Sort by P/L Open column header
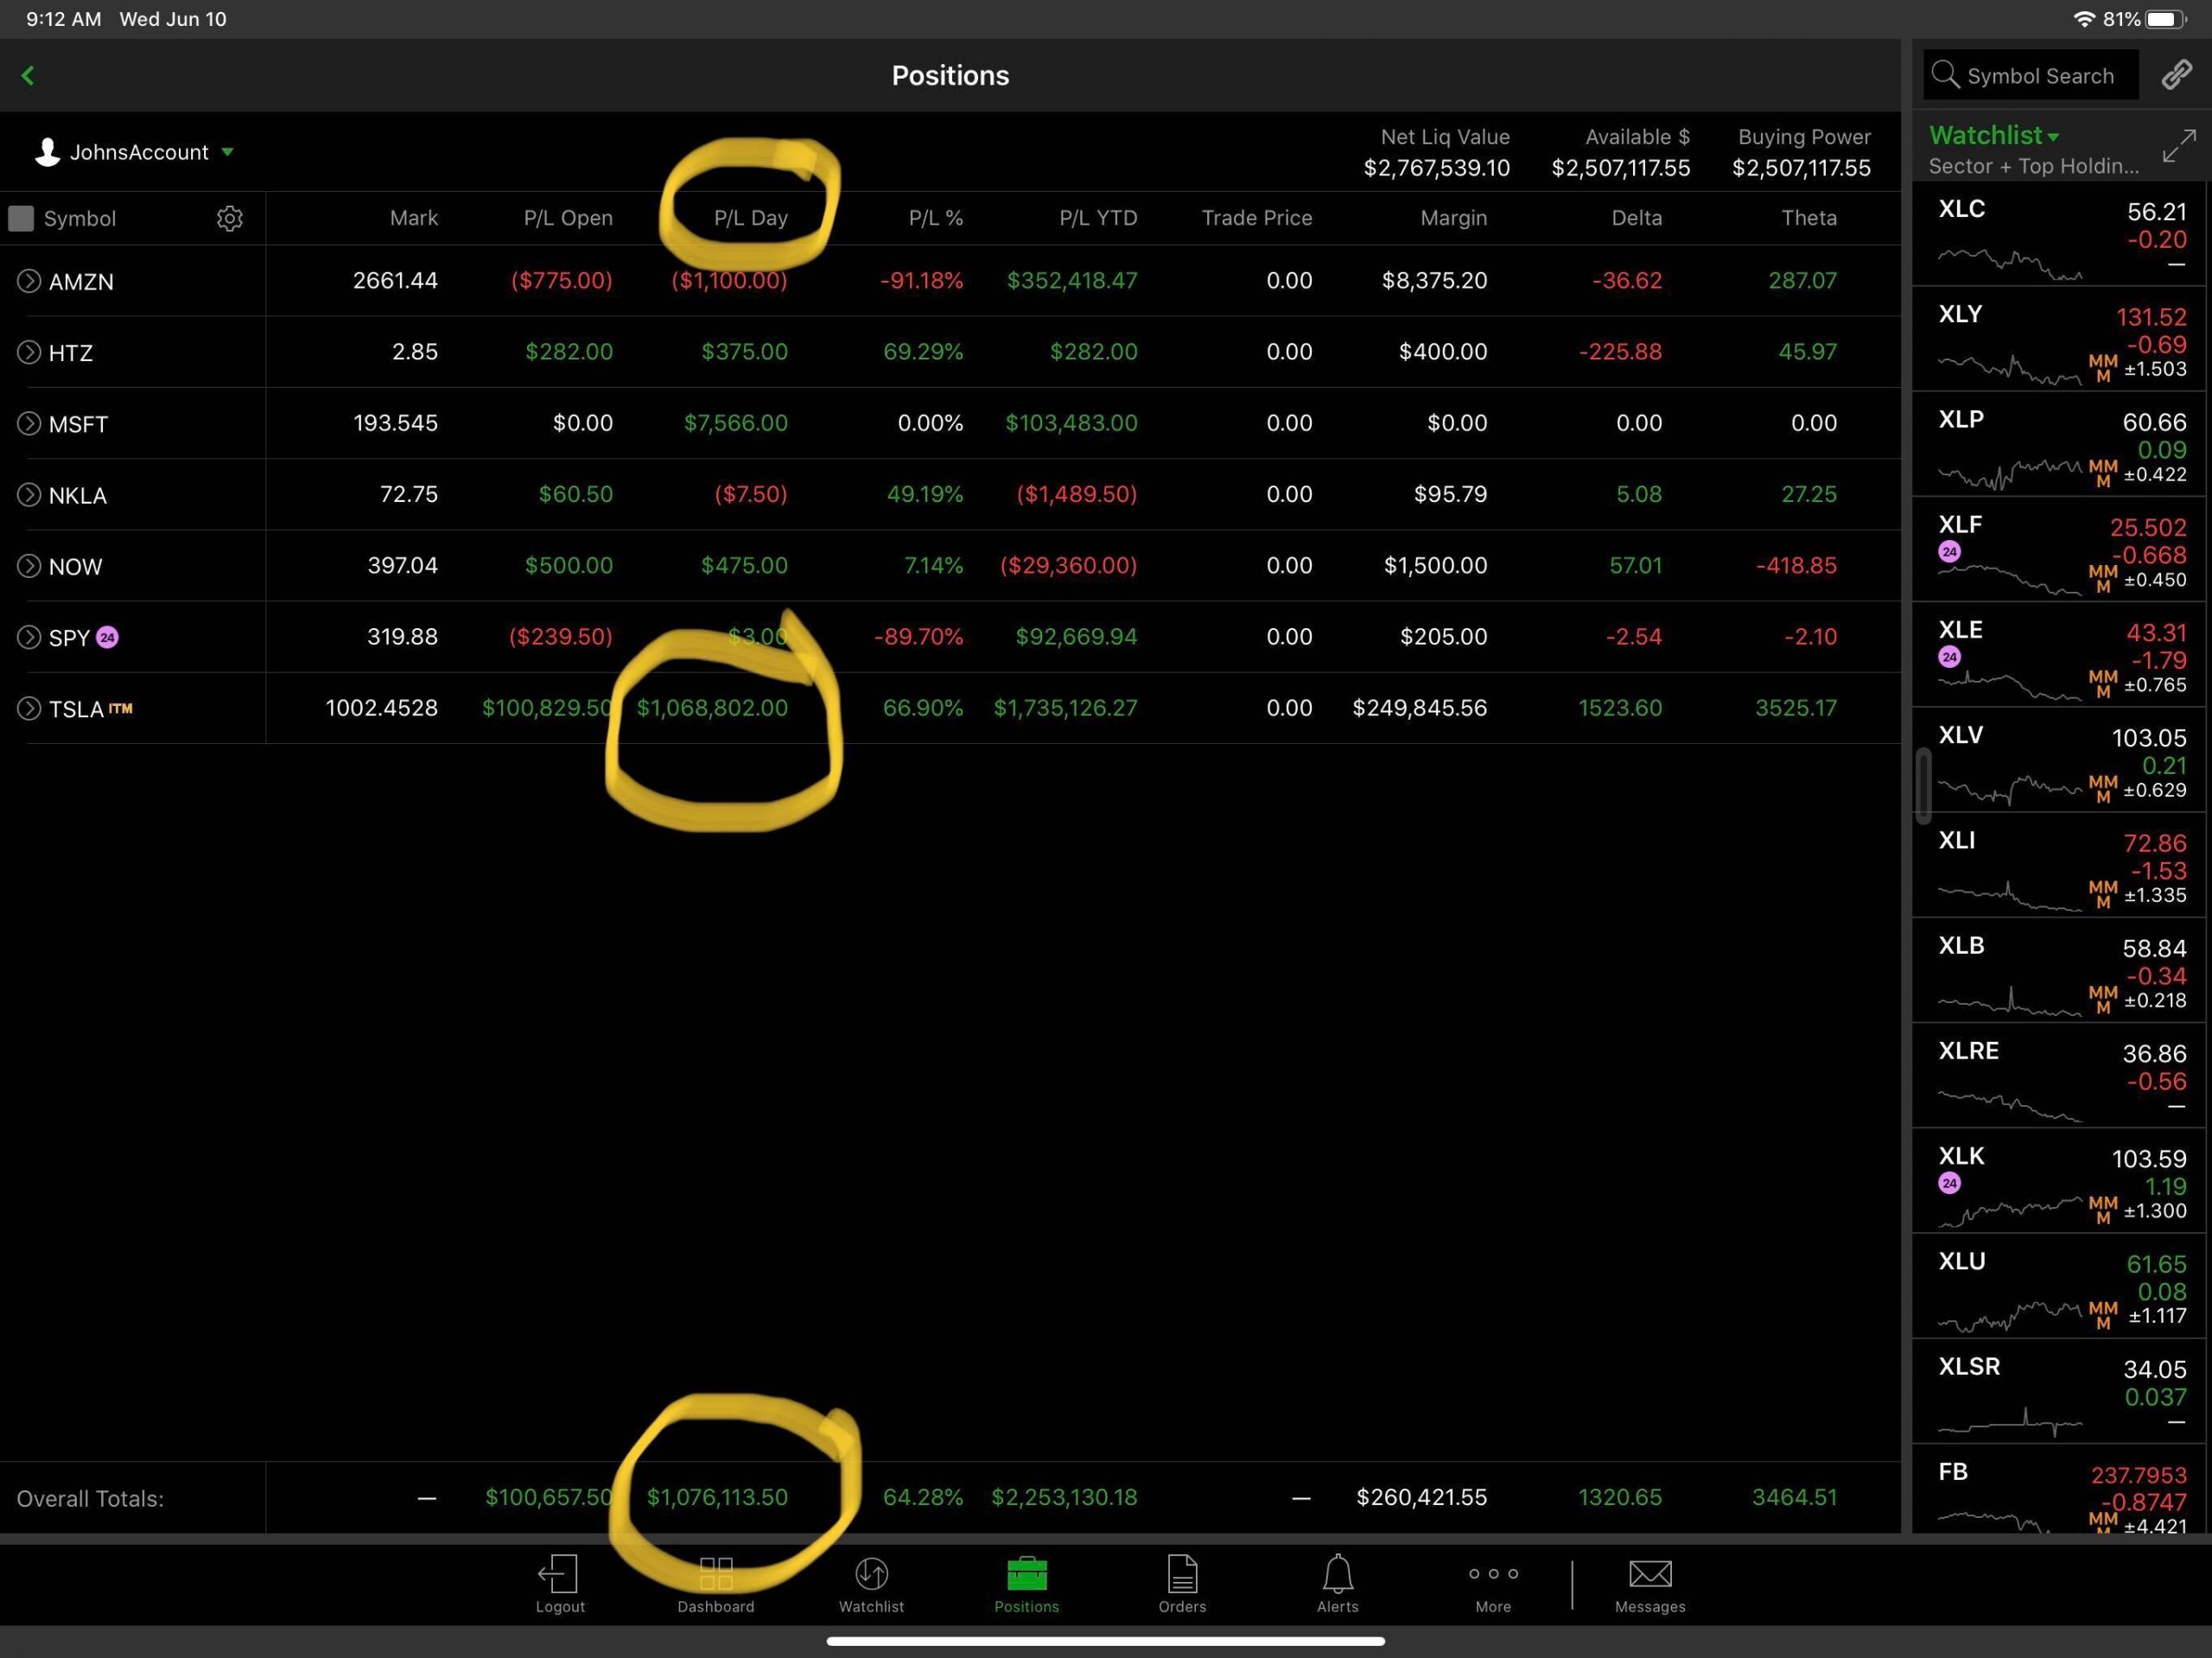 568,218
